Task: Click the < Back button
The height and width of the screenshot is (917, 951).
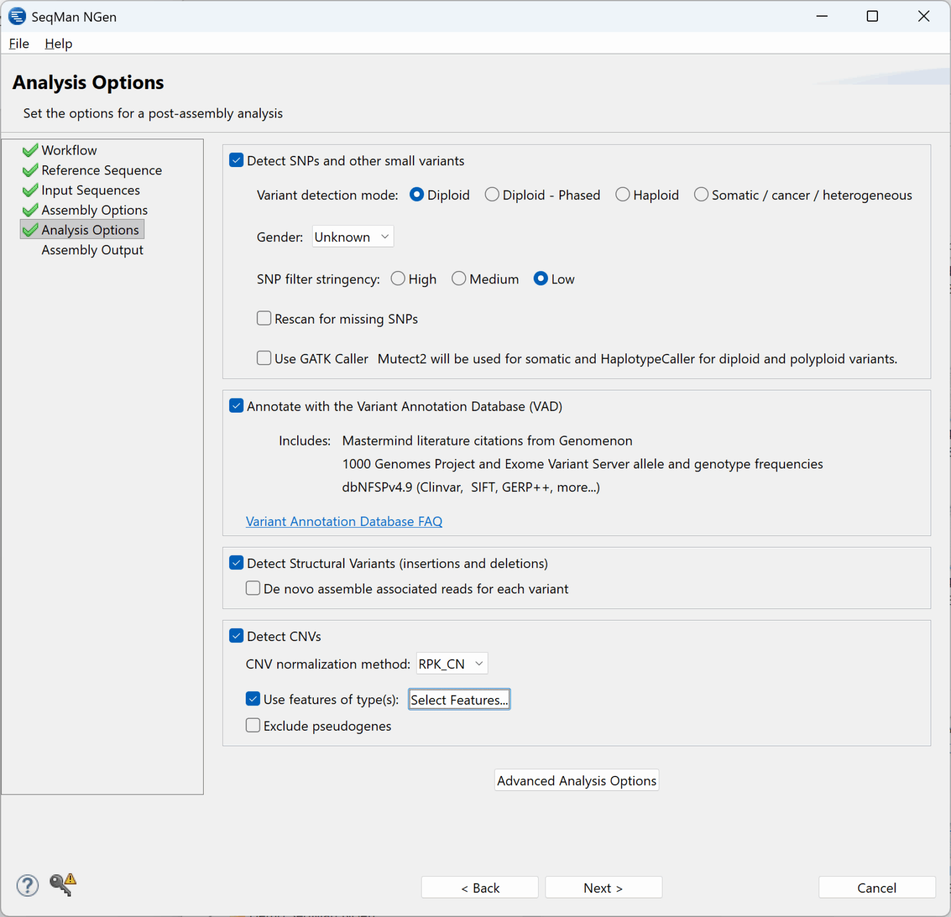Action: (x=480, y=888)
